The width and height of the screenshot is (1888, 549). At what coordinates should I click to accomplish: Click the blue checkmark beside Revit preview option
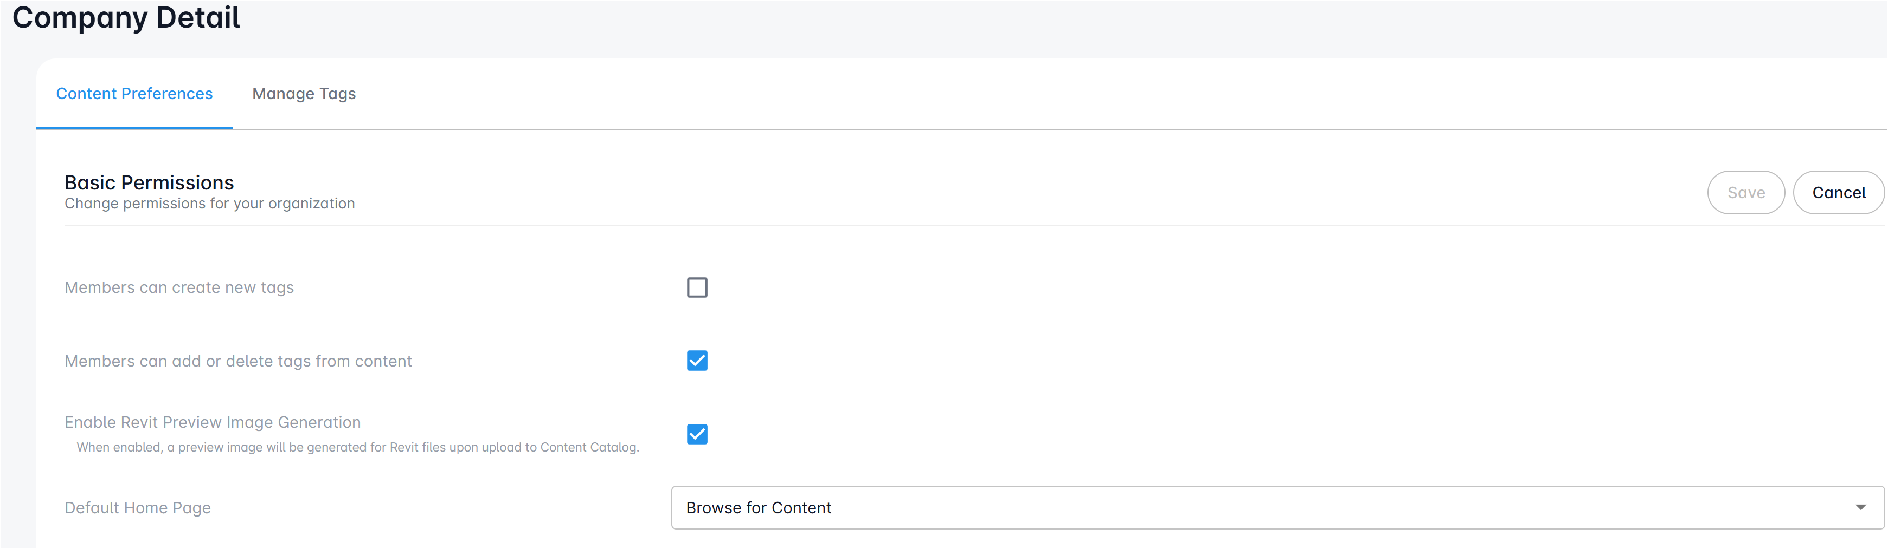697,434
